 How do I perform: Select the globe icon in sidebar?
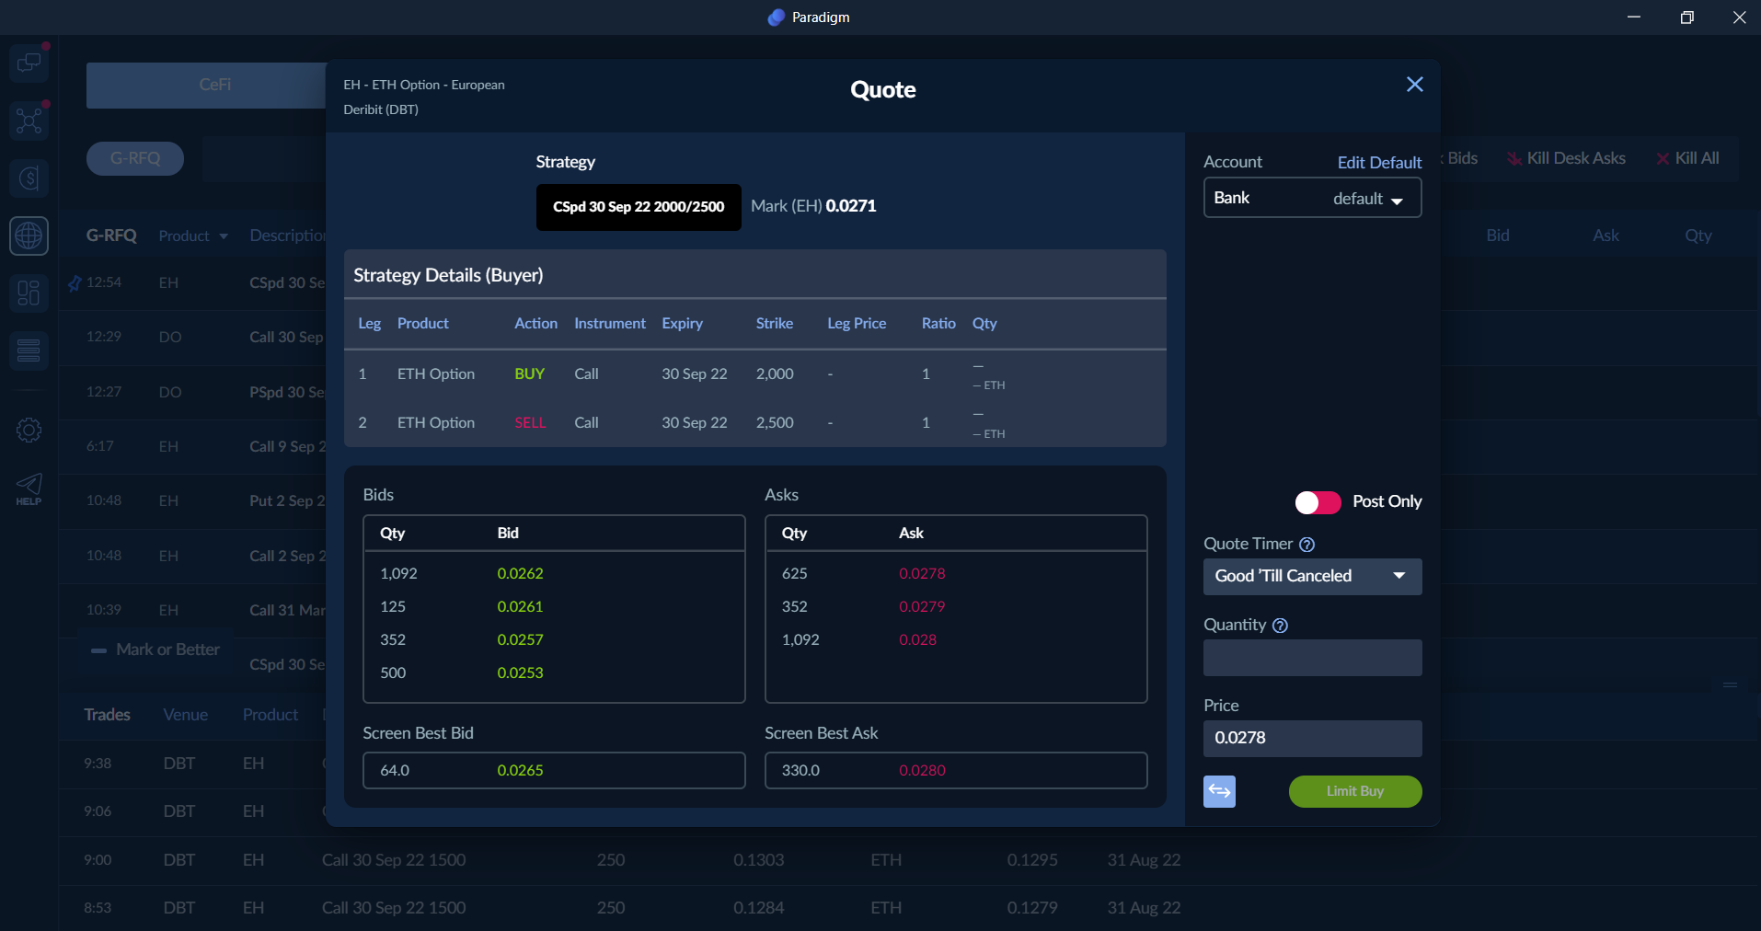(x=29, y=236)
